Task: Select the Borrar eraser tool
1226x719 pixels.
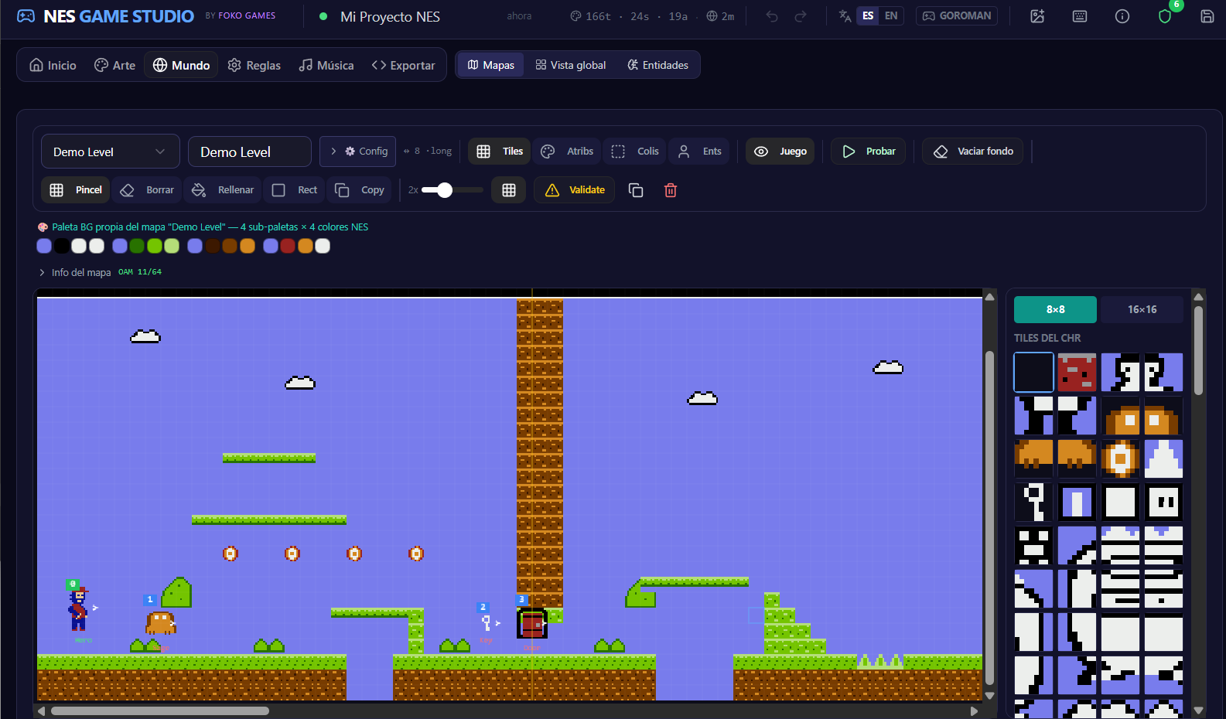Action: pos(147,190)
